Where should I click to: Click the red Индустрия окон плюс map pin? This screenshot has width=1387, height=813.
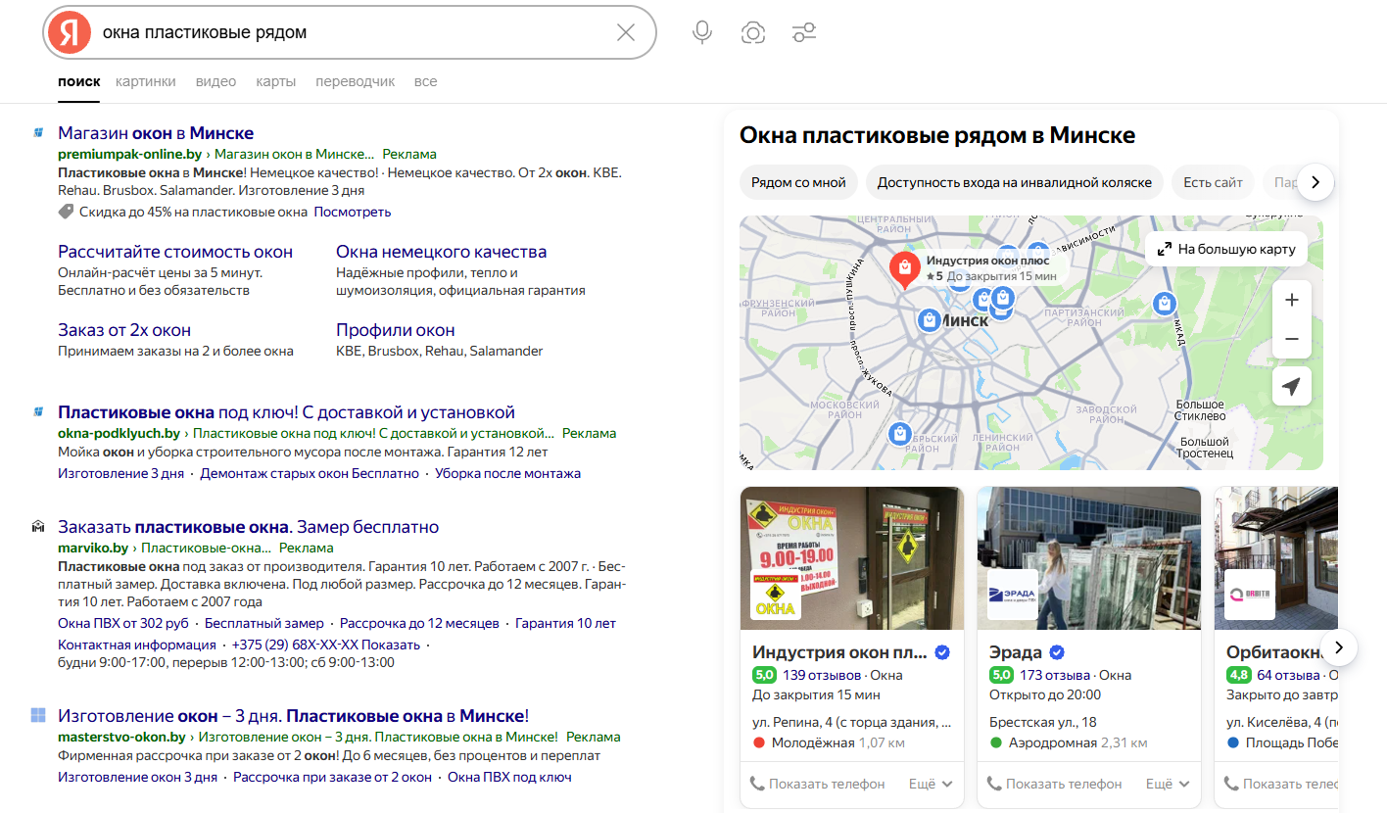point(904,268)
